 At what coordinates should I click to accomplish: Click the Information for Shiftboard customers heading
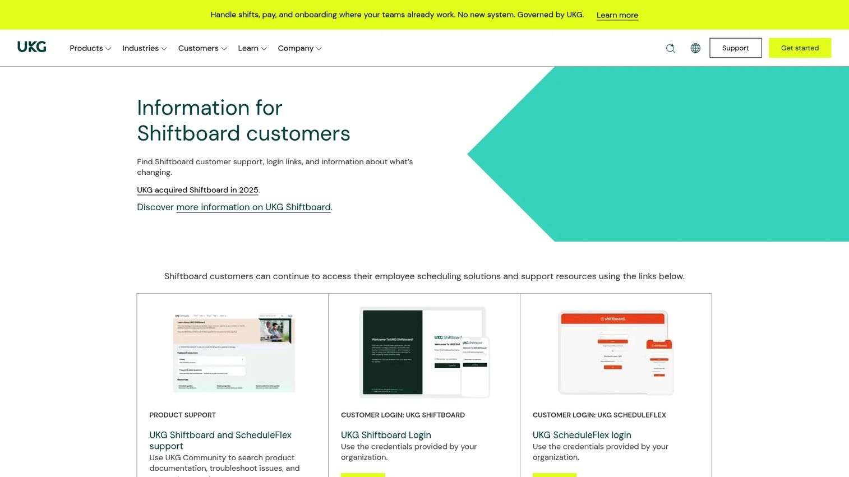click(x=243, y=121)
